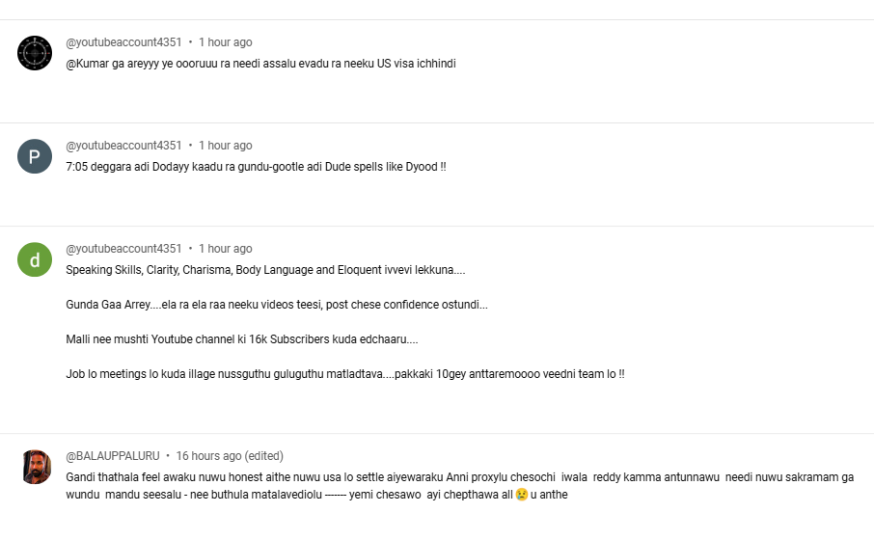Click "1 hour ago" on the Speaking Skills comment

226,249
